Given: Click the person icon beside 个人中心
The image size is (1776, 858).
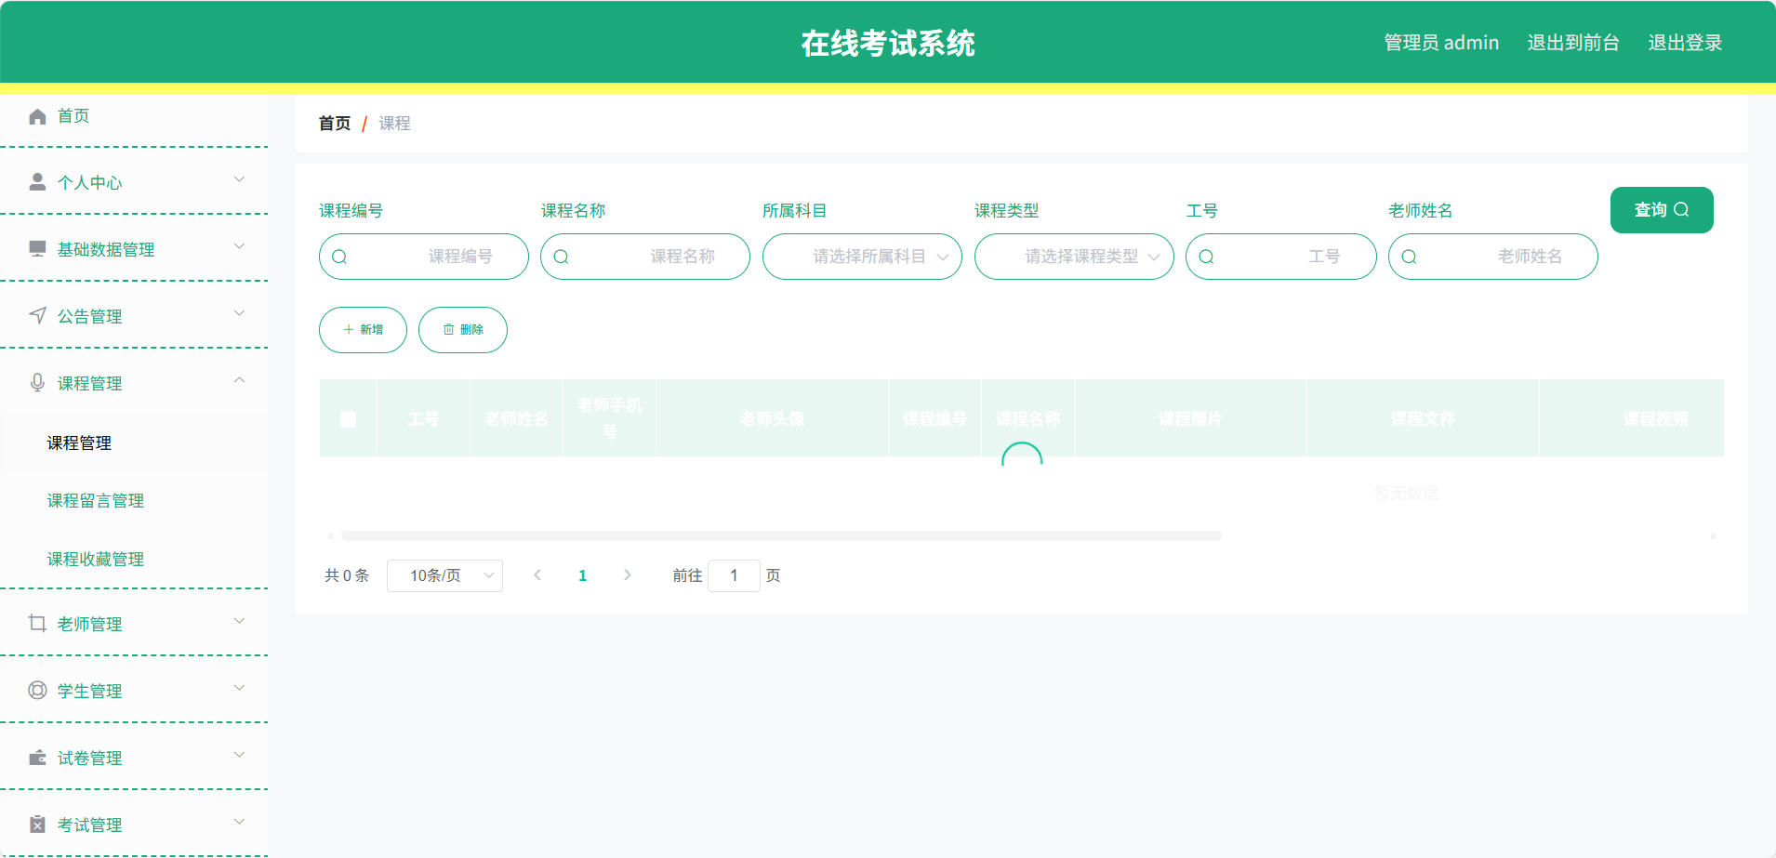Looking at the screenshot, I should click(37, 182).
